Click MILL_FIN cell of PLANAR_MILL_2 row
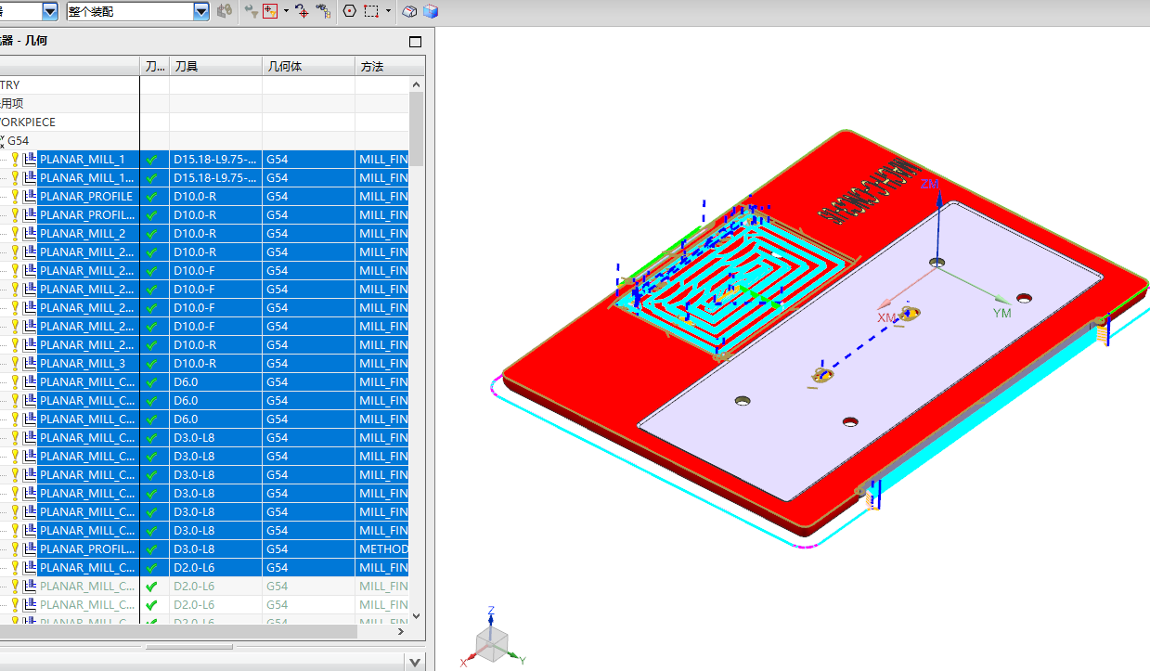Viewport: 1150px width, 671px height. (383, 233)
